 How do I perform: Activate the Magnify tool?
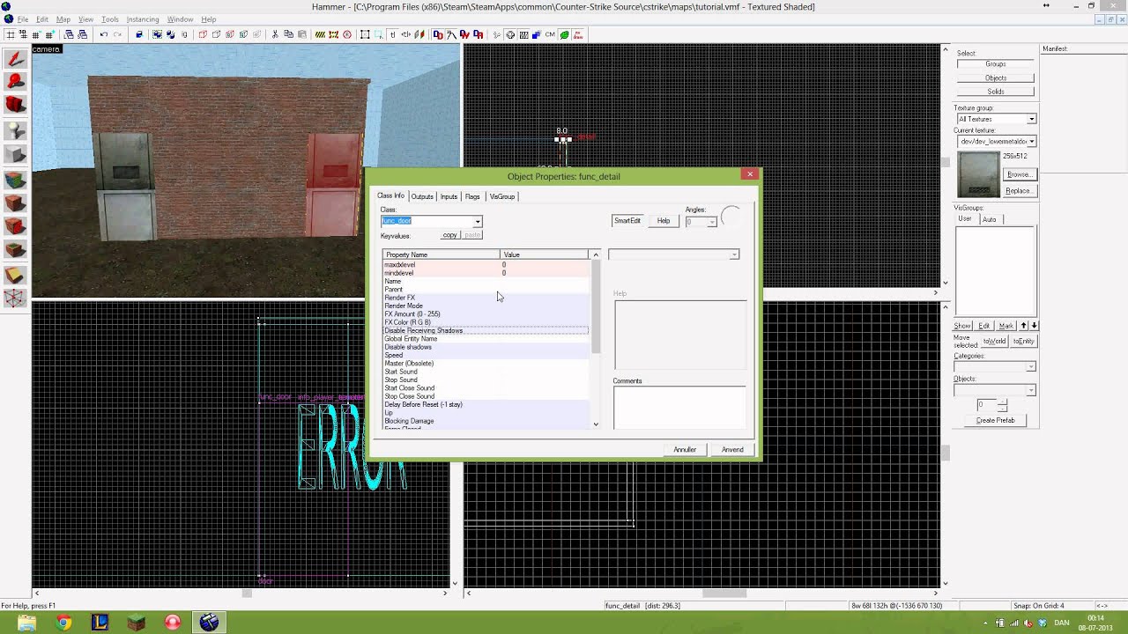tap(15, 82)
